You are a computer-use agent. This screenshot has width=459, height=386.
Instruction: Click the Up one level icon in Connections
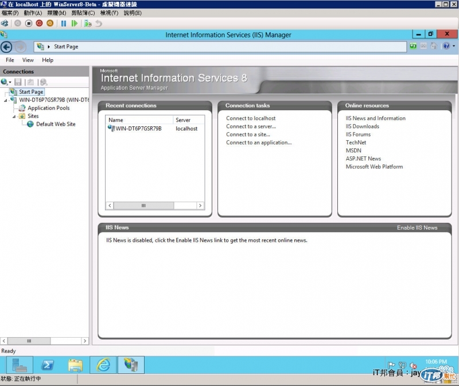click(x=30, y=82)
